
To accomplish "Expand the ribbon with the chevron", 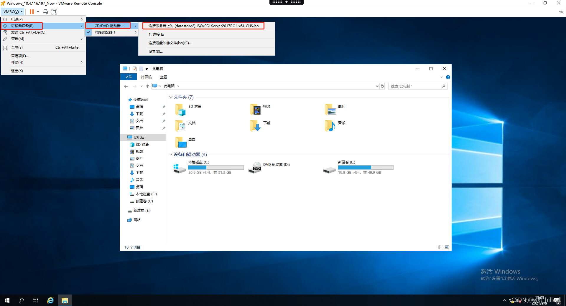I will 442,77.
